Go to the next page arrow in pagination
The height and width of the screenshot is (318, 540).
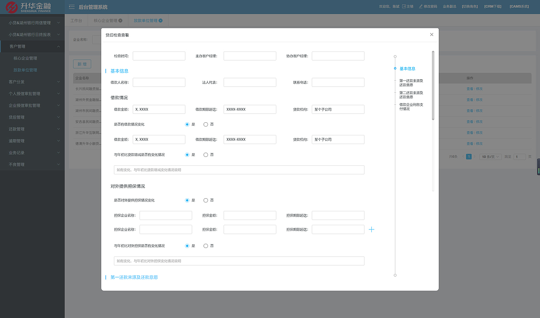474,156
